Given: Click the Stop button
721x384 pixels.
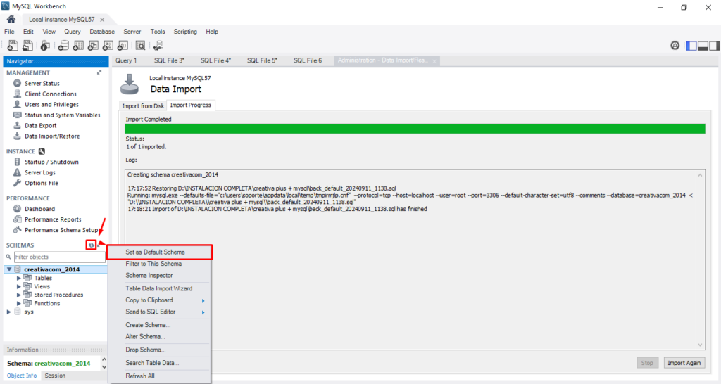Looking at the screenshot, I should tap(647, 363).
